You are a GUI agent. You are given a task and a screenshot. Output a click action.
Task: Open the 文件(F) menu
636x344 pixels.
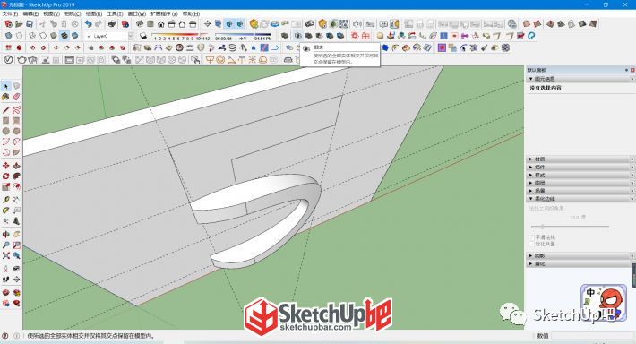10,13
